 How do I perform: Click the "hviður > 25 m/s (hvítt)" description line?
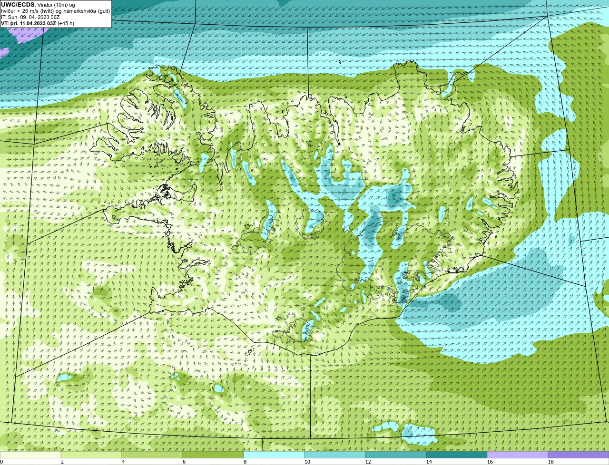click(x=55, y=11)
